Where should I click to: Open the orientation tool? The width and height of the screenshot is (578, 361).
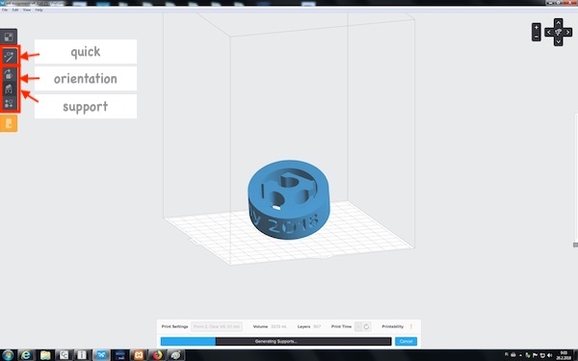pos(9,74)
